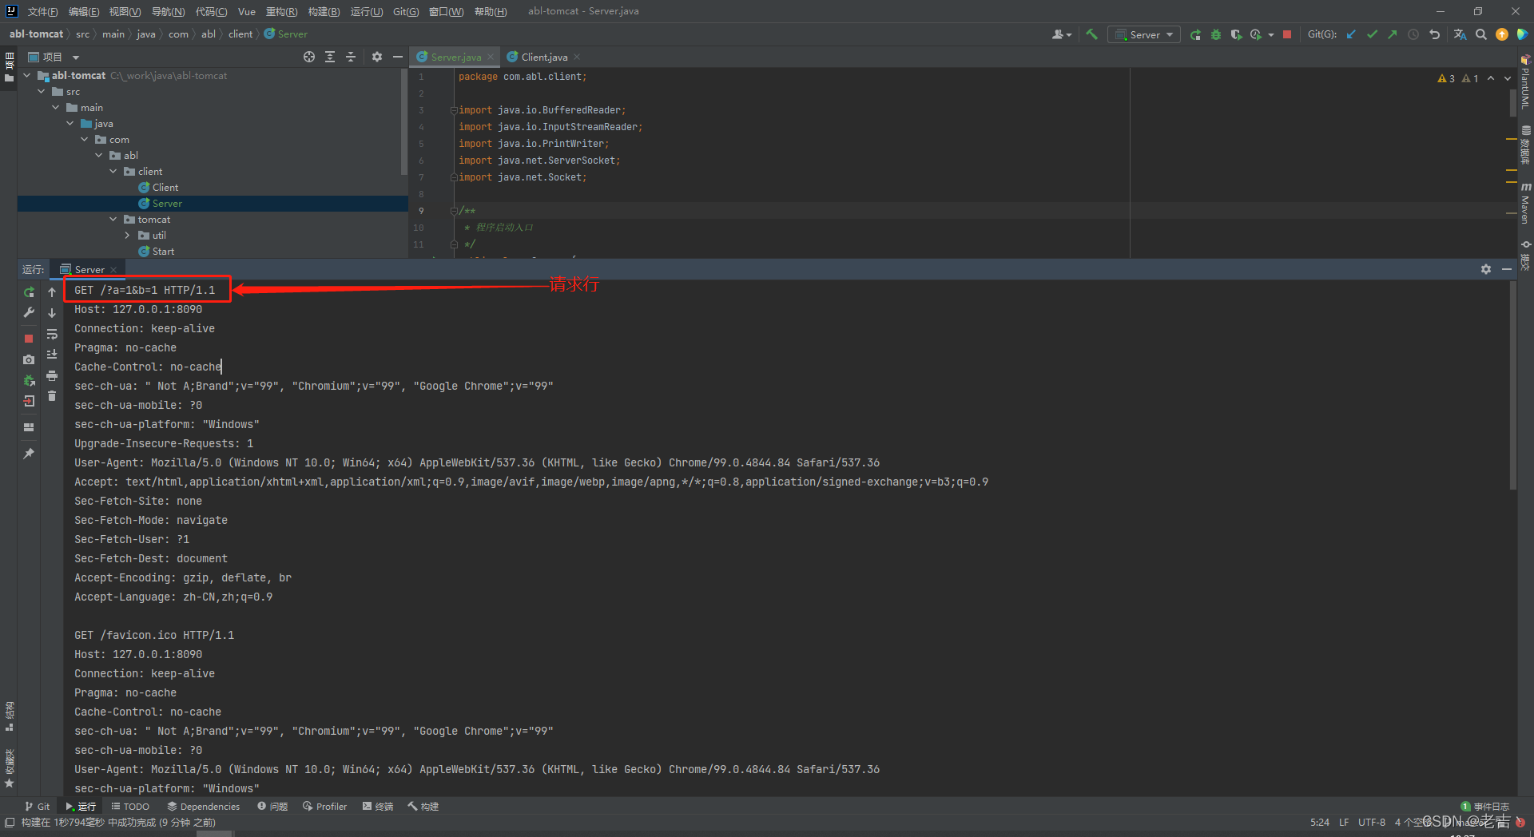Select the Client class in project tree
This screenshot has width=1534, height=837.
[x=165, y=187]
